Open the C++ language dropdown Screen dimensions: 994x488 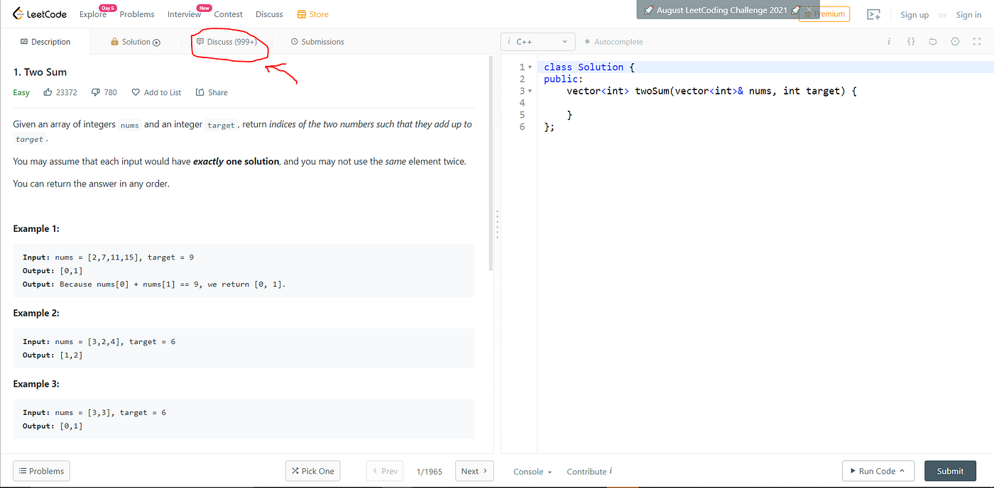537,41
